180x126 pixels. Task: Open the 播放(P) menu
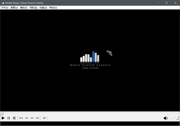click(x=24, y=7)
